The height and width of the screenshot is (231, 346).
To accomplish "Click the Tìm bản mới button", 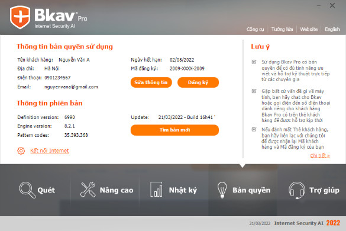I will coord(174,130).
